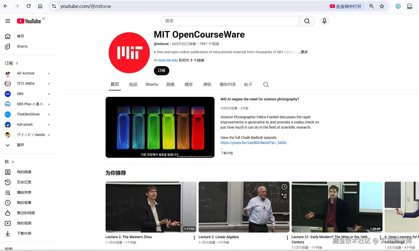Expand featured video description via 了解详情

click(x=227, y=153)
